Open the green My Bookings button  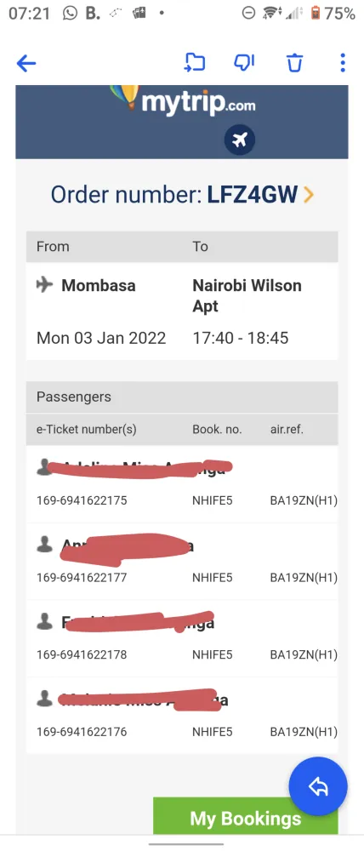pyautogui.click(x=245, y=816)
